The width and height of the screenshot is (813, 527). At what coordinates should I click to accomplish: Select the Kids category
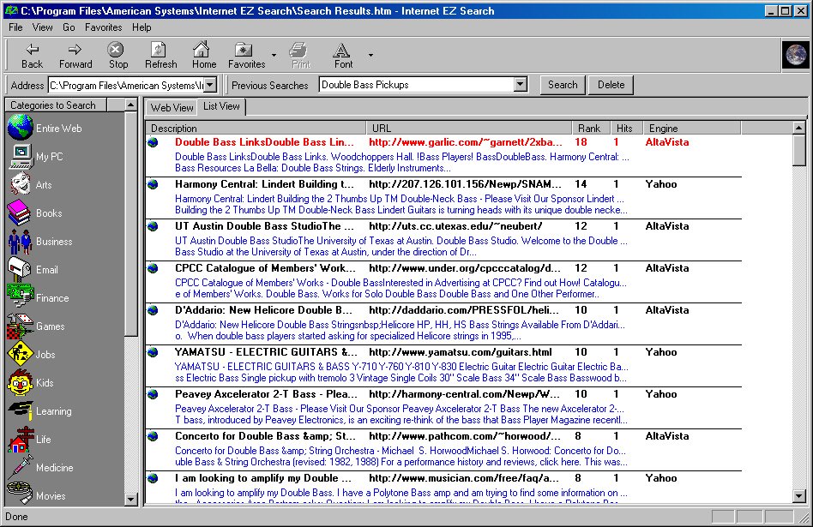pyautogui.click(x=31, y=382)
